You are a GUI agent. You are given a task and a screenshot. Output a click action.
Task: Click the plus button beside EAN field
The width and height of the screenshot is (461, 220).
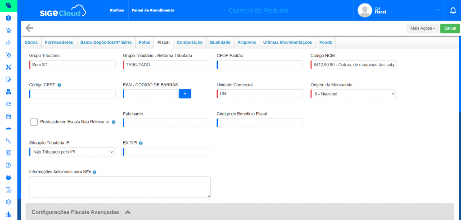pyautogui.click(x=185, y=94)
